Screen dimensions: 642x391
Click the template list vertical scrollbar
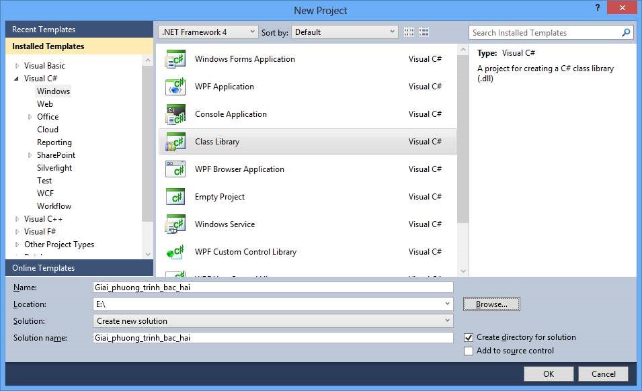coord(463,134)
